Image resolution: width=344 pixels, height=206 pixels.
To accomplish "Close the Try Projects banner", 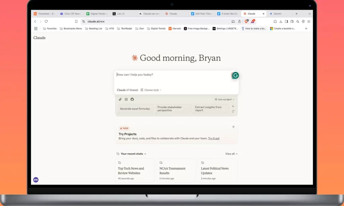I will point(233,127).
